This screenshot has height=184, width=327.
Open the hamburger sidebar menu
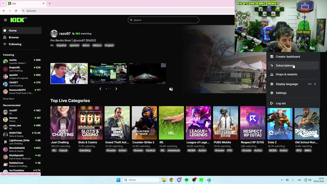pos(5,20)
